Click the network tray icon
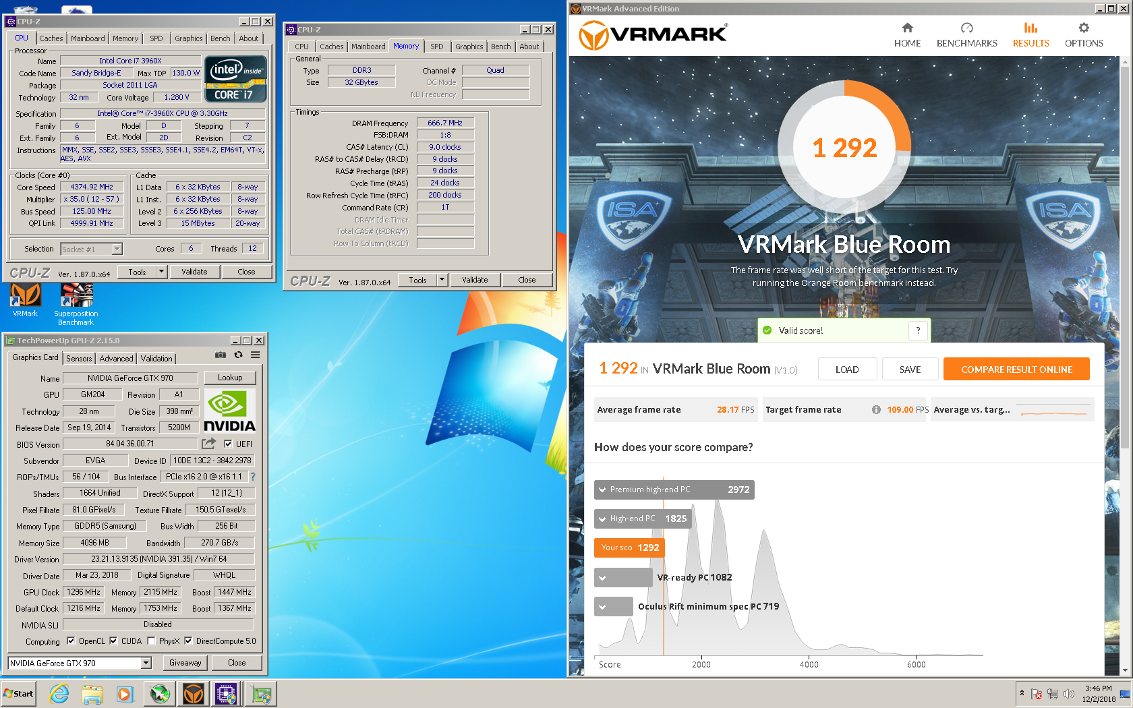The image size is (1133, 708). 1053,694
